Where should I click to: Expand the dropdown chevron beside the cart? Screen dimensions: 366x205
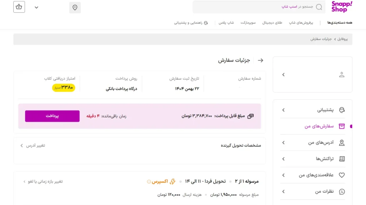(x=36, y=7)
